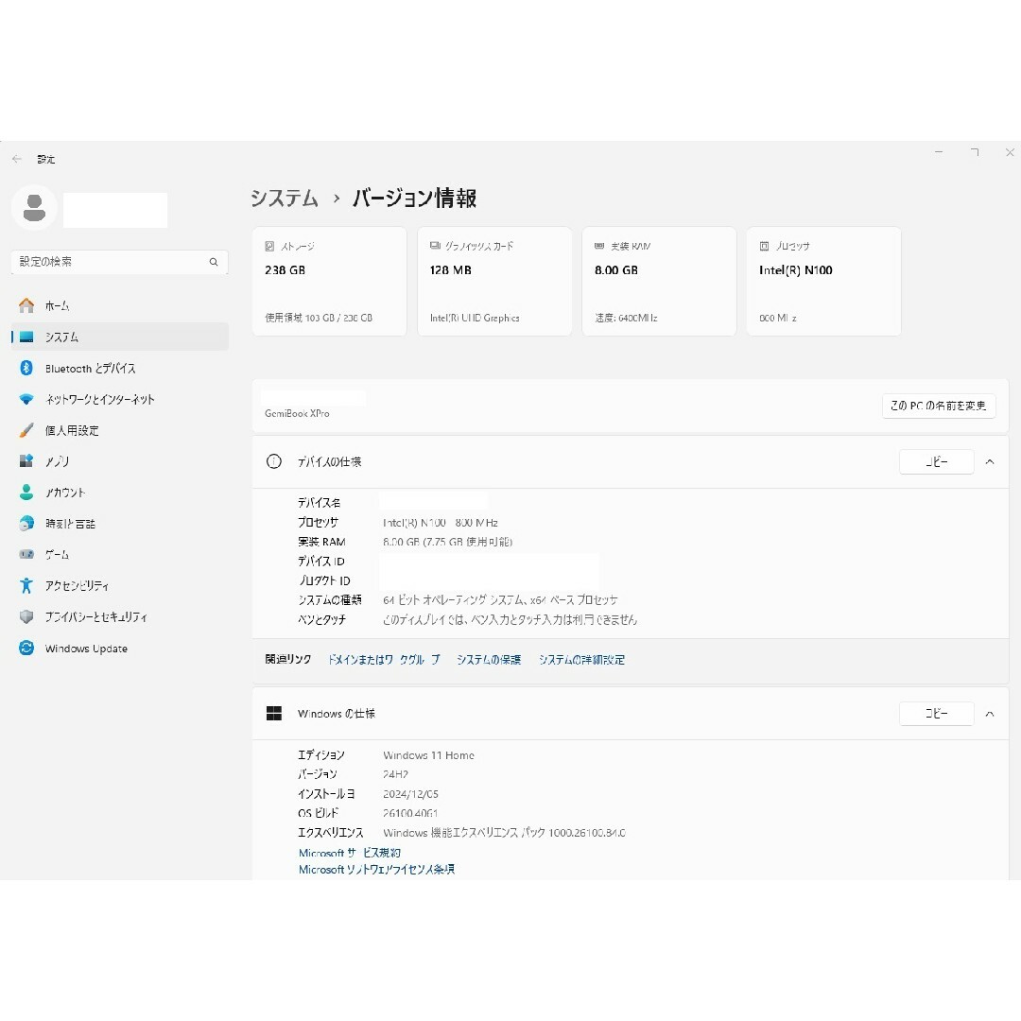Click the Intel(R) UHD Graphics text

pyautogui.click(x=475, y=318)
